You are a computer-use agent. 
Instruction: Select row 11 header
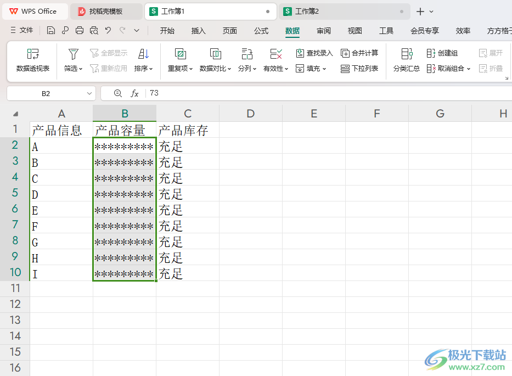tap(15, 289)
